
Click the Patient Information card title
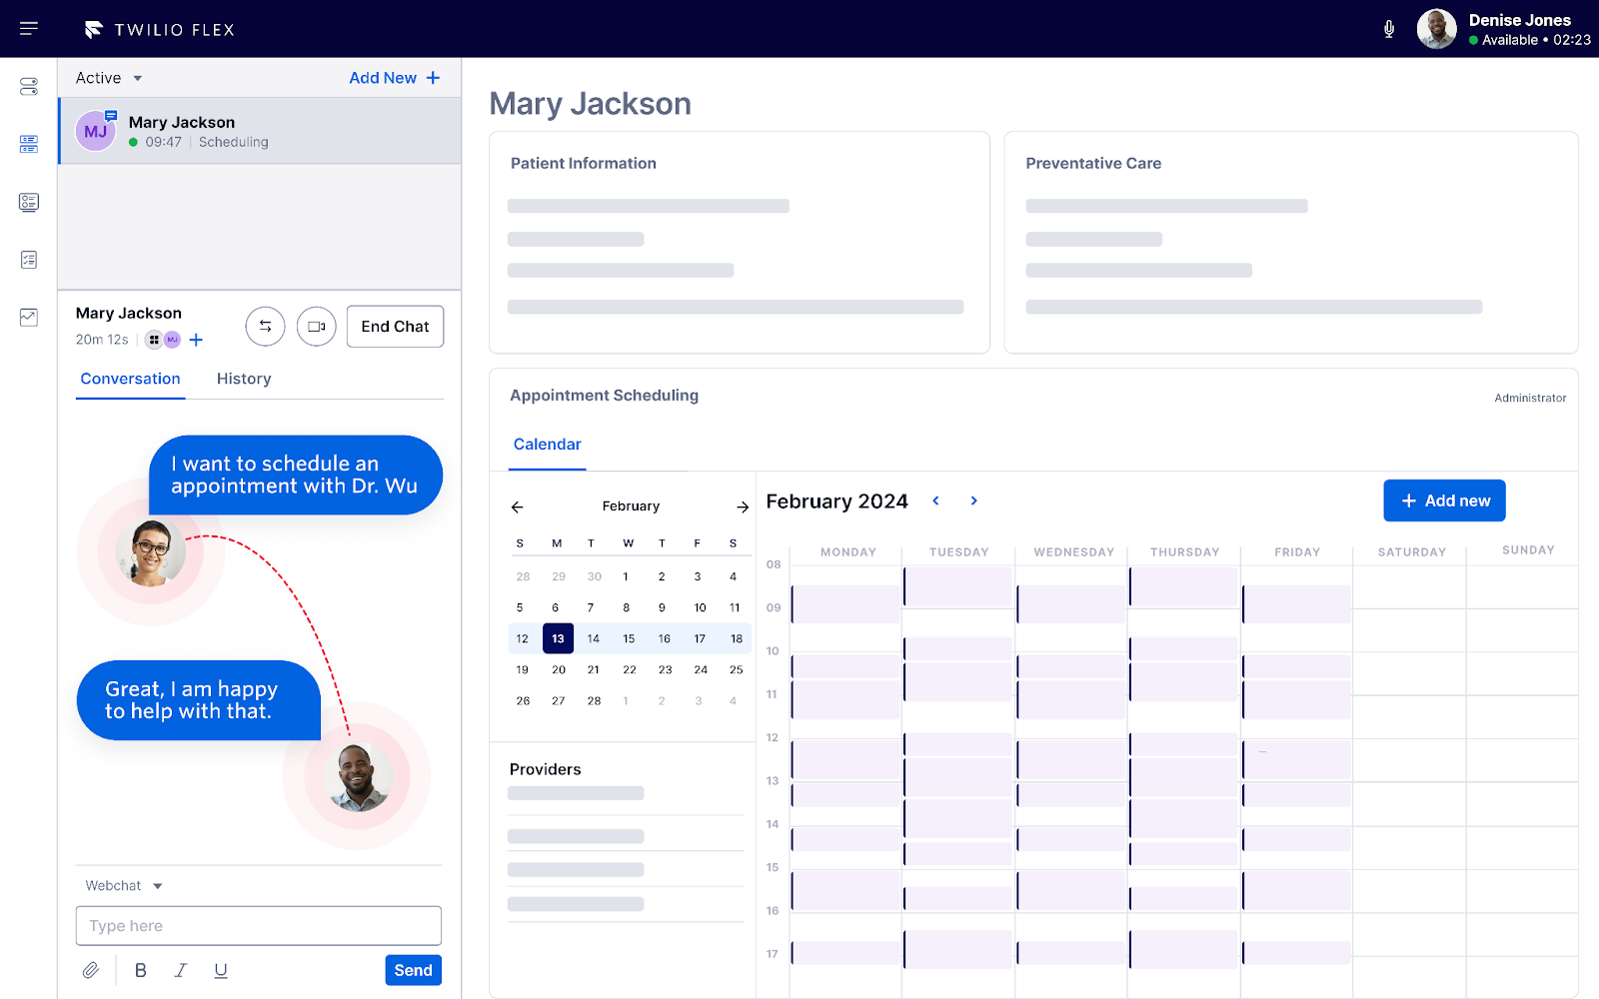584,163
